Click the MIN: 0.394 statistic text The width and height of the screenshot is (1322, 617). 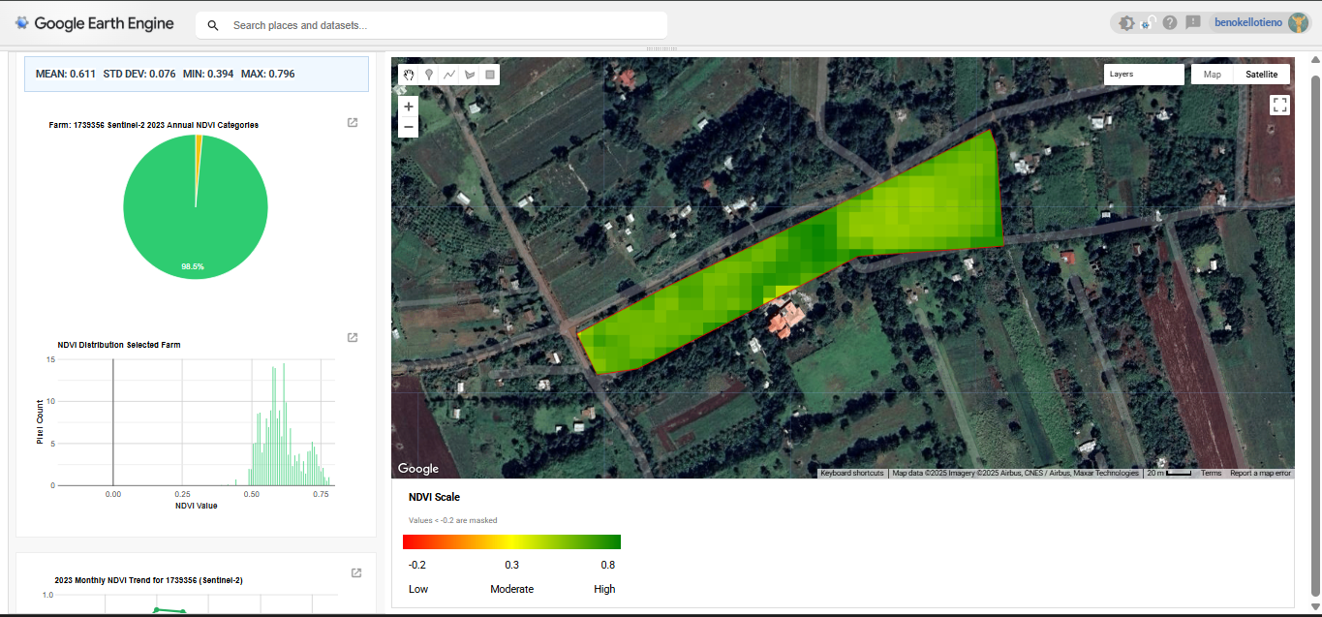pyautogui.click(x=208, y=74)
